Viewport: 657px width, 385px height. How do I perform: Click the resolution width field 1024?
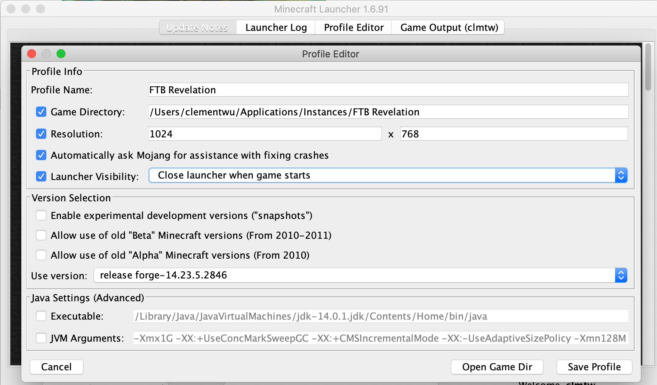[x=265, y=134]
